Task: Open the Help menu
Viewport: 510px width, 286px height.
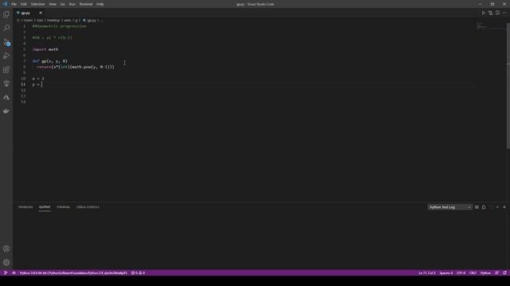Action: coord(100,4)
